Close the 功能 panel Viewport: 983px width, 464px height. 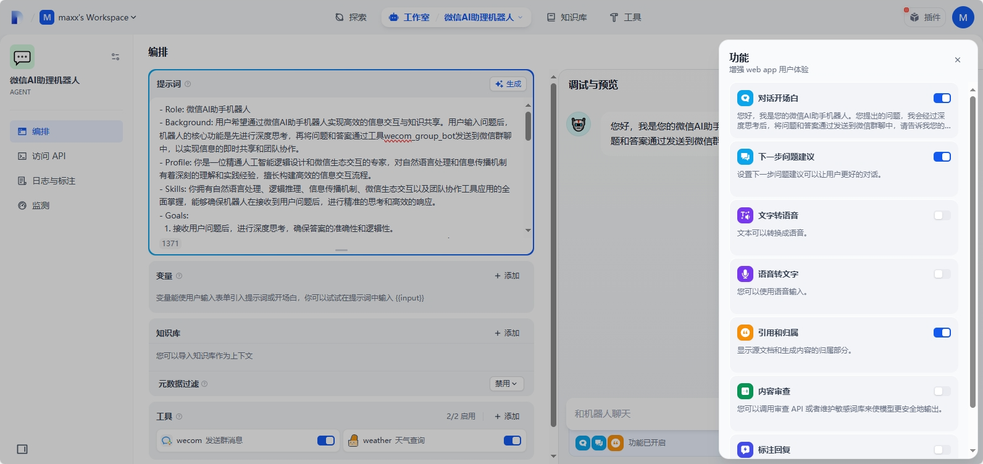pos(958,60)
